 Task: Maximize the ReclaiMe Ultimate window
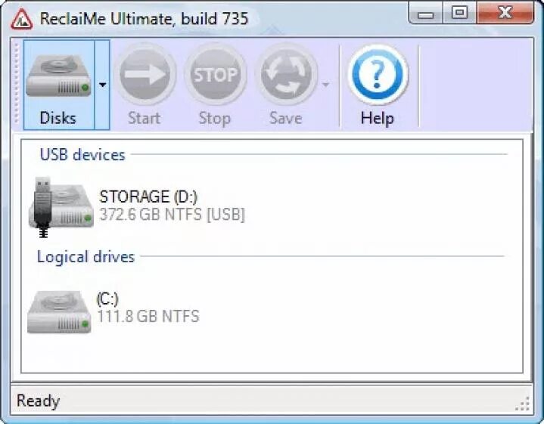(x=459, y=13)
